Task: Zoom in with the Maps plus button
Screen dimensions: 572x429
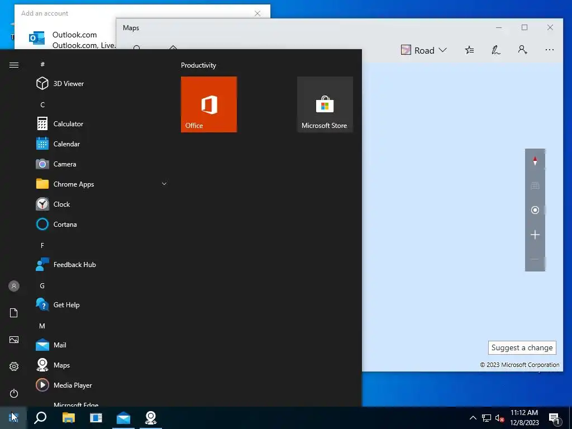Action: pyautogui.click(x=535, y=235)
